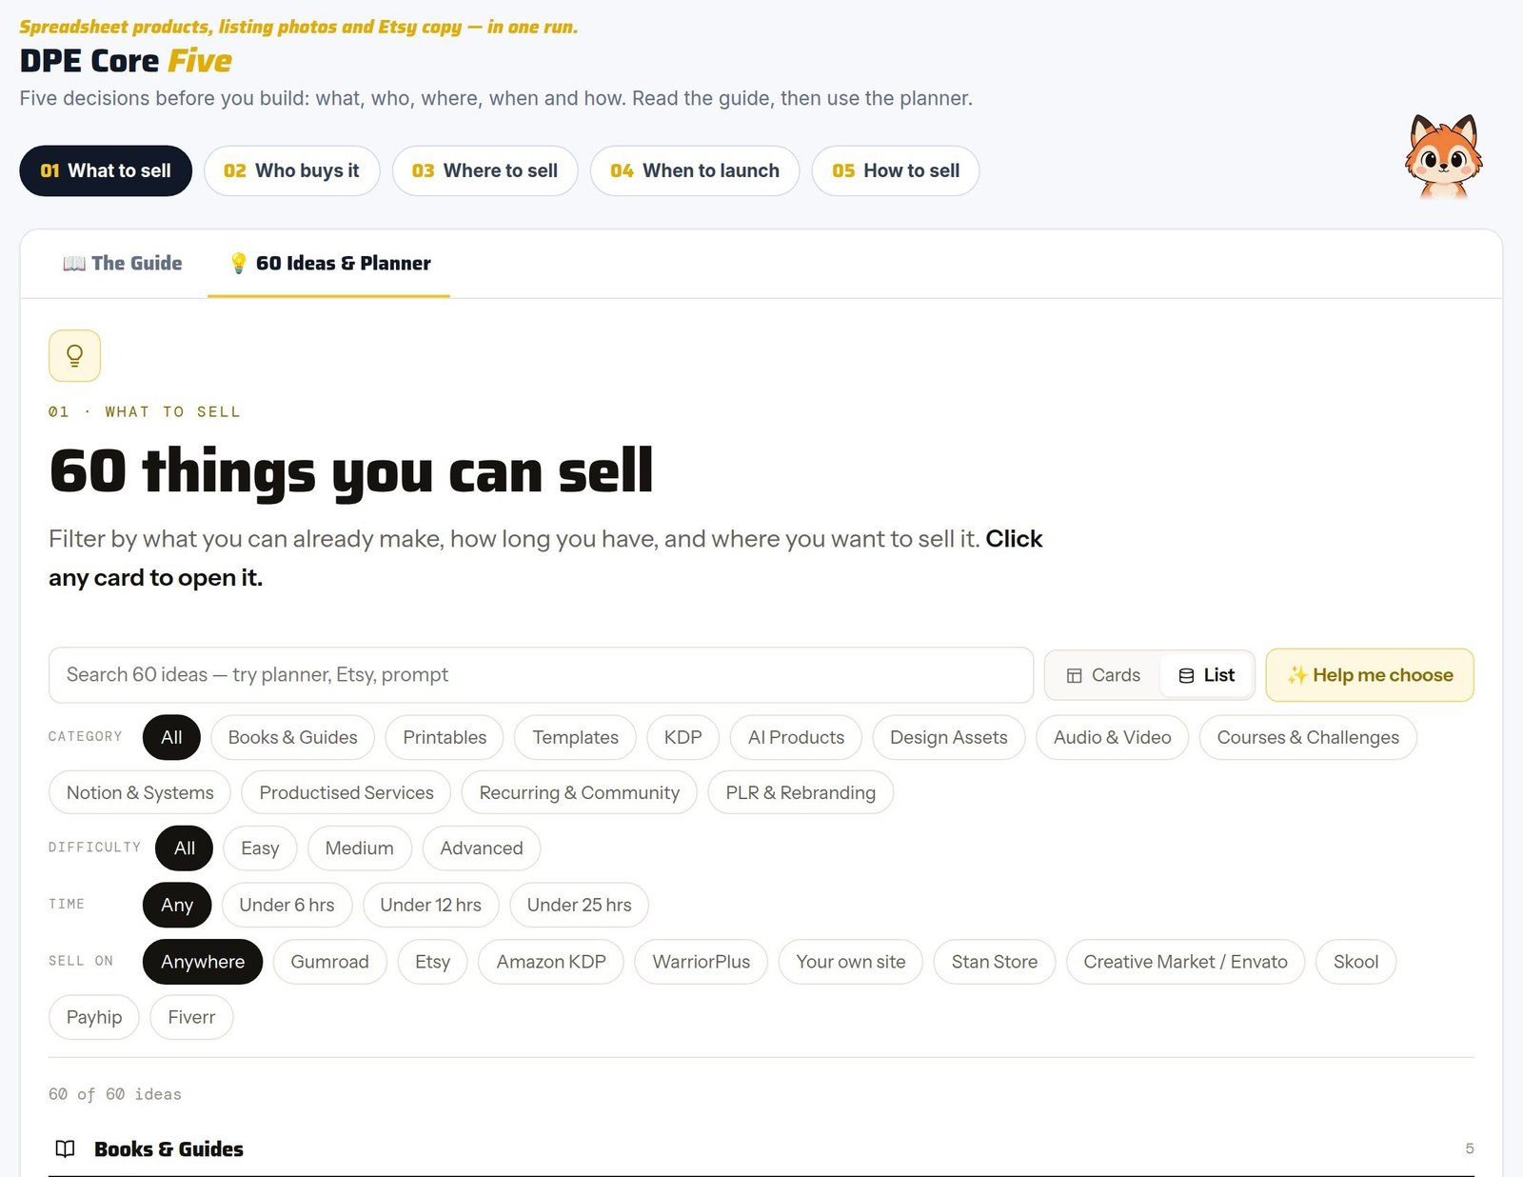The height and width of the screenshot is (1177, 1523).
Task: Select All in Difficulty filter
Action: tap(185, 848)
